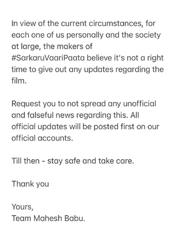Click the text 'at large, the makers of'
176x241 pixels.
tap(52, 47)
